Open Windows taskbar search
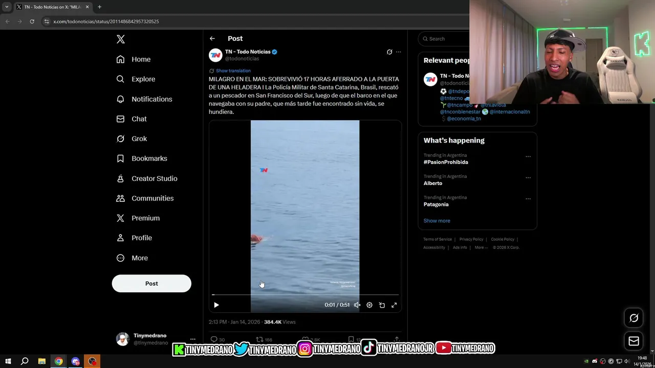 pos(25,361)
